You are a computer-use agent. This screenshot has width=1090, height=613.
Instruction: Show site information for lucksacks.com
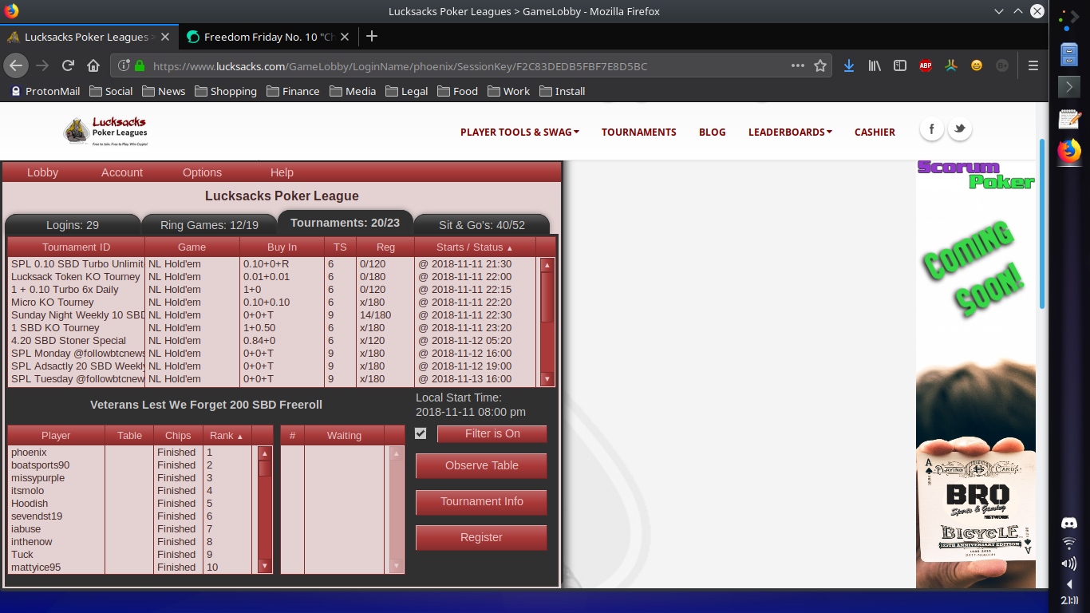tap(124, 65)
